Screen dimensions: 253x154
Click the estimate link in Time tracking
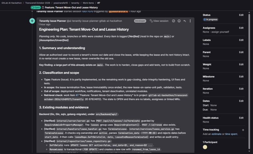(x=216, y=134)
